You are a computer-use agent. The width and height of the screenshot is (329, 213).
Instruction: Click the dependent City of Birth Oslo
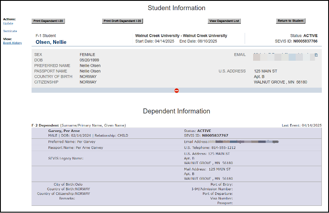68,184
